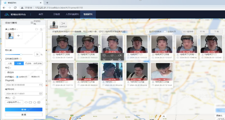The image size is (225, 120).
Task: Select the active 智能研判 navigation tab
Action: 88,14
